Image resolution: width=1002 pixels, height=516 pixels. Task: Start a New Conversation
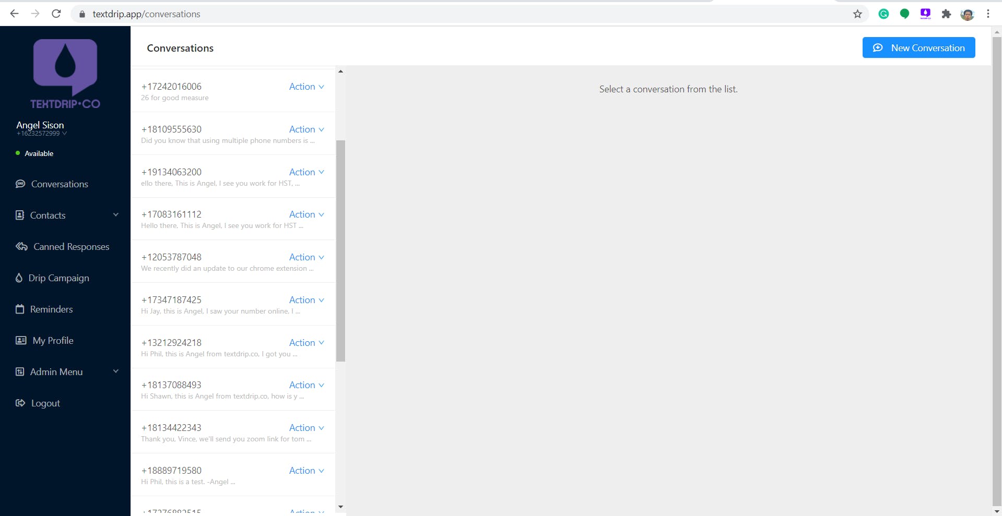(x=918, y=47)
